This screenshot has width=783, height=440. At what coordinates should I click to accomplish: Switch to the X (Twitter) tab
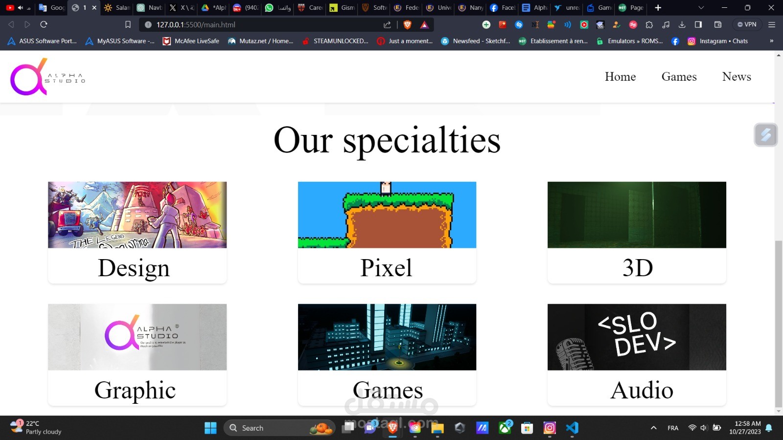coord(182,8)
